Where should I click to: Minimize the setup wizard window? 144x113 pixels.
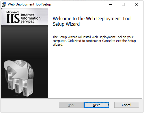point(110,4)
